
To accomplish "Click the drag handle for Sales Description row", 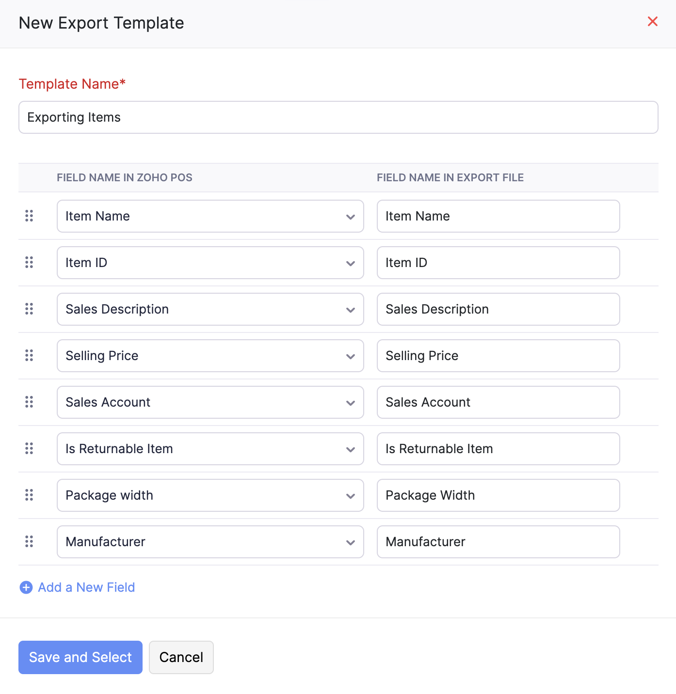I will click(x=29, y=309).
